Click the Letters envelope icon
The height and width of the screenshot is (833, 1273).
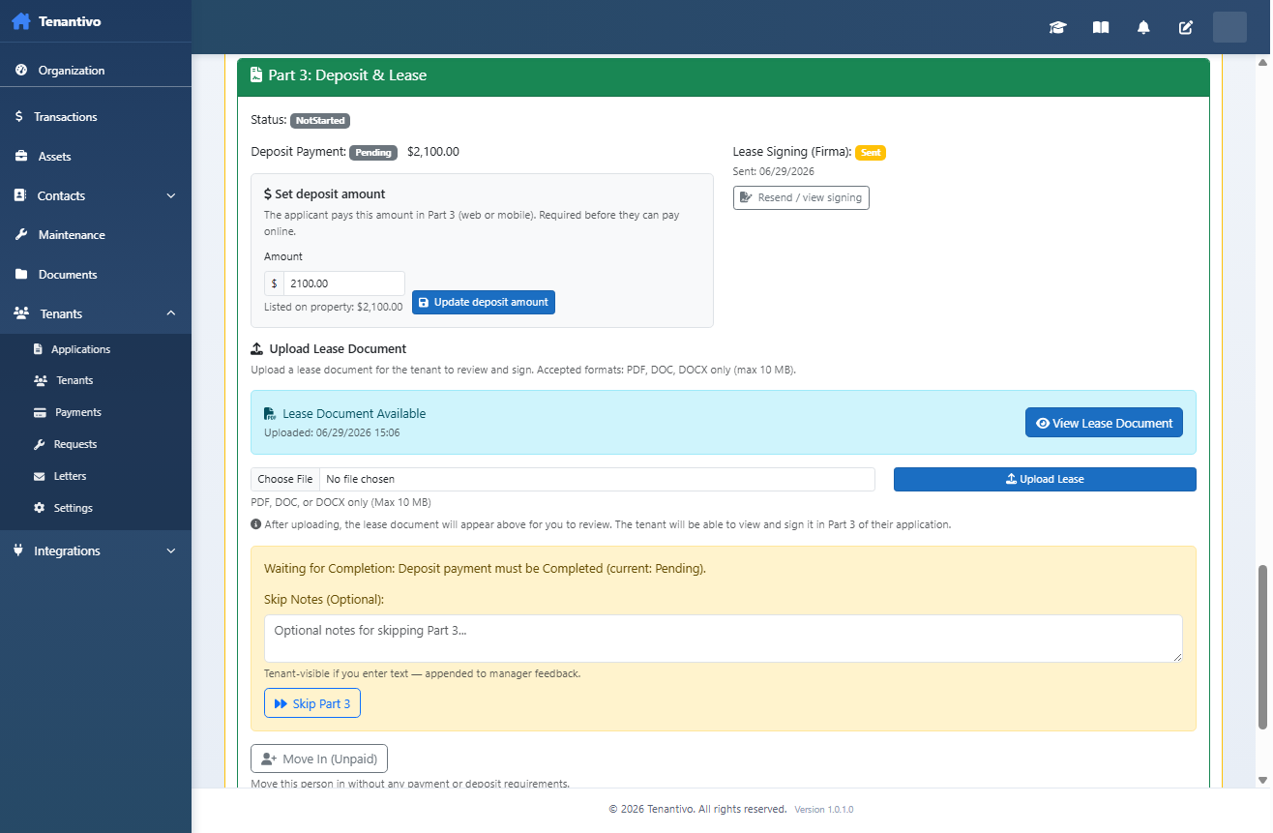coord(40,476)
